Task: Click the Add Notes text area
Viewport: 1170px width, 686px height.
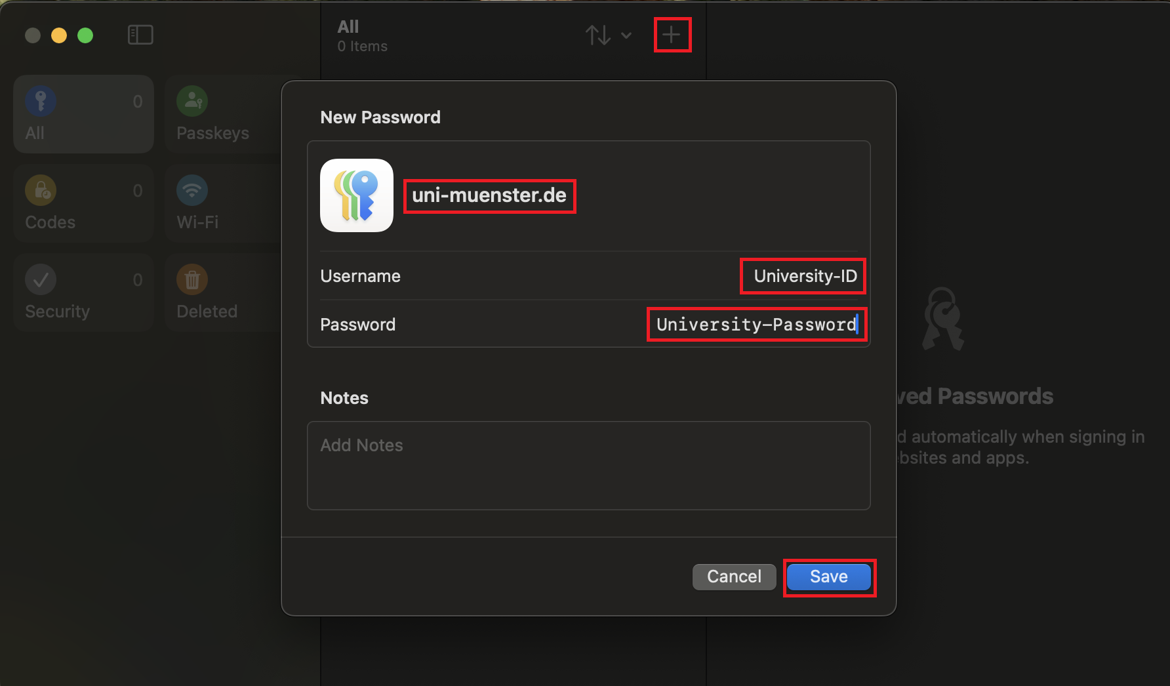Action: [588, 465]
